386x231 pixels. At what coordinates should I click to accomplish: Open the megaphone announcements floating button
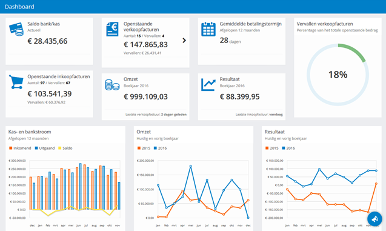click(374, 219)
